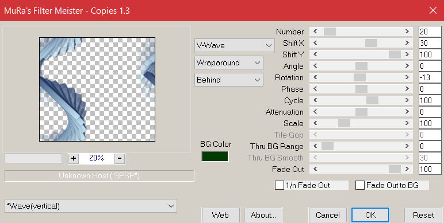Click right arrow of Number slider

tap(407, 32)
